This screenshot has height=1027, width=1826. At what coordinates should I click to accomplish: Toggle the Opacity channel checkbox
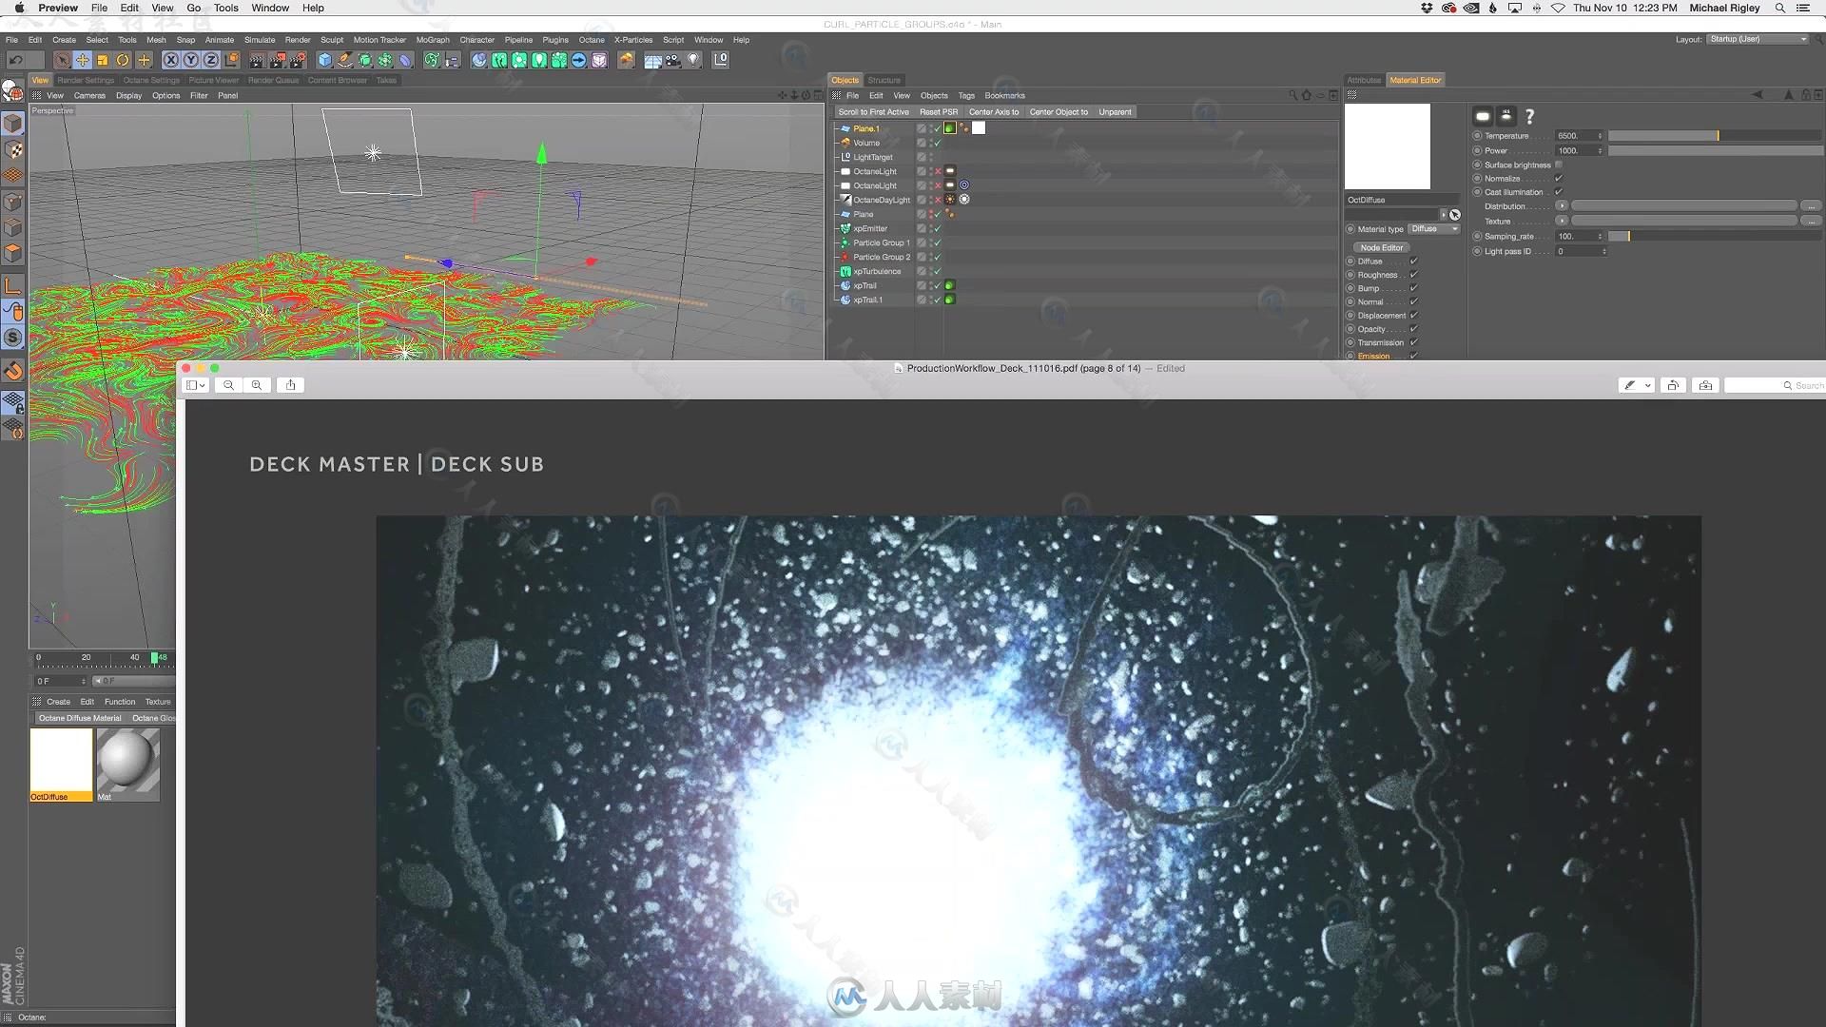coord(1413,329)
